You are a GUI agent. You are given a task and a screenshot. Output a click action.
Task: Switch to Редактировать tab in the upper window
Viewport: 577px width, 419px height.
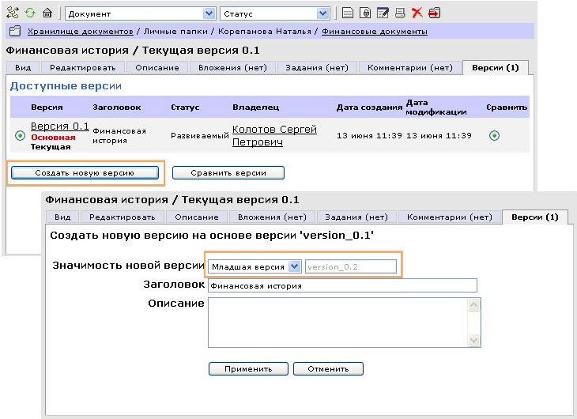[x=83, y=68]
